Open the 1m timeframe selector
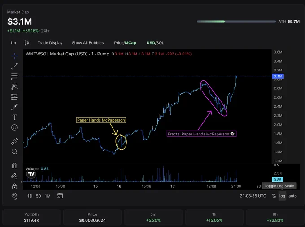305x227 pixels. pos(13,43)
